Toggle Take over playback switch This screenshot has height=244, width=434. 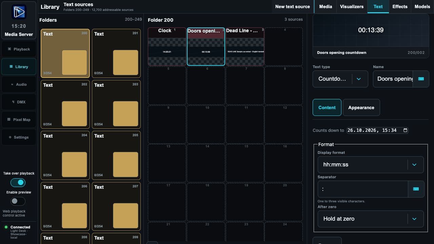click(18, 183)
